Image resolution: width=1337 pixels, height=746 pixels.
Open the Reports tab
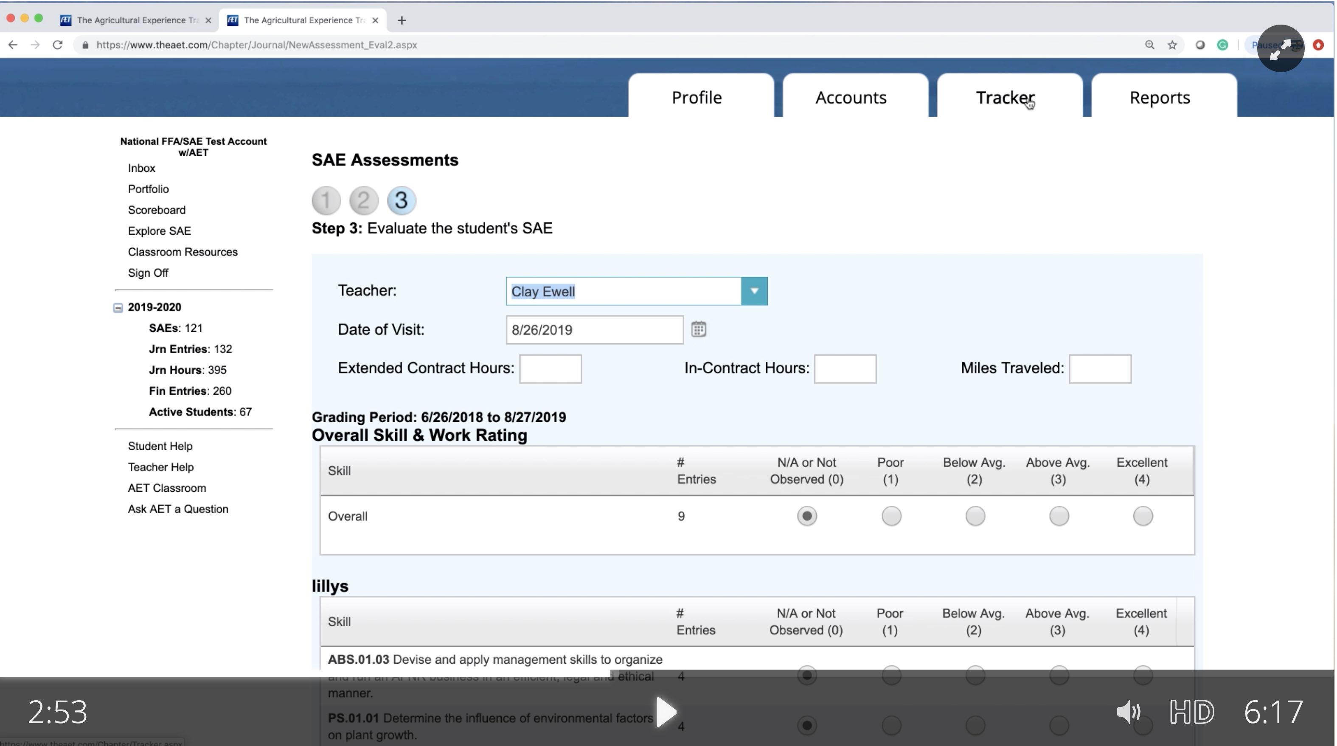click(x=1164, y=96)
